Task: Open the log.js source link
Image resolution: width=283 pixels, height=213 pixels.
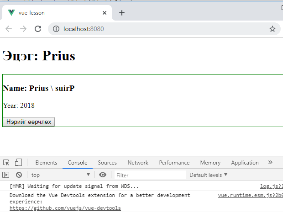Action: click(x=272, y=186)
